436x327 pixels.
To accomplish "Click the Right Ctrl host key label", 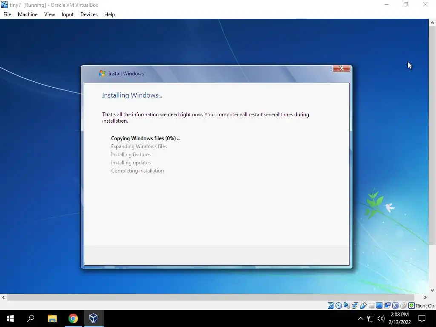I will click(x=425, y=306).
